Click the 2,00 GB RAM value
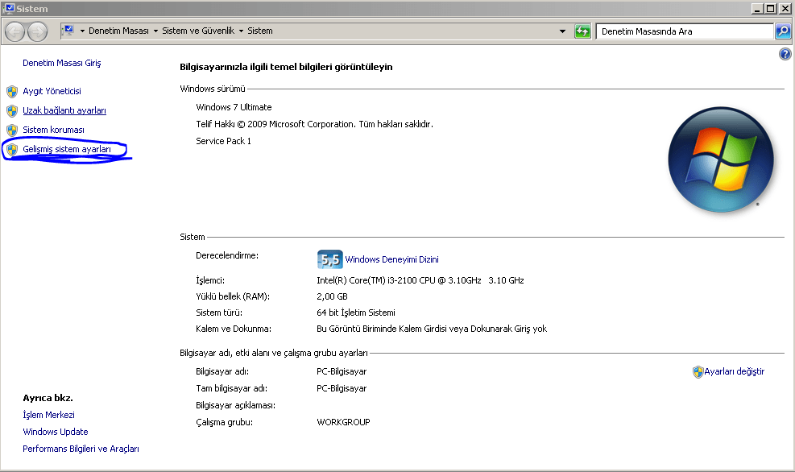This screenshot has height=472, width=795. pos(332,296)
